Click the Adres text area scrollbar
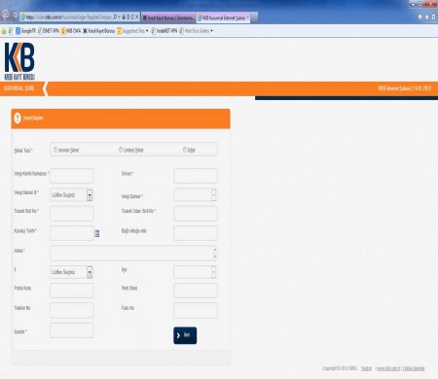The height and width of the screenshot is (379, 438). coord(215,253)
